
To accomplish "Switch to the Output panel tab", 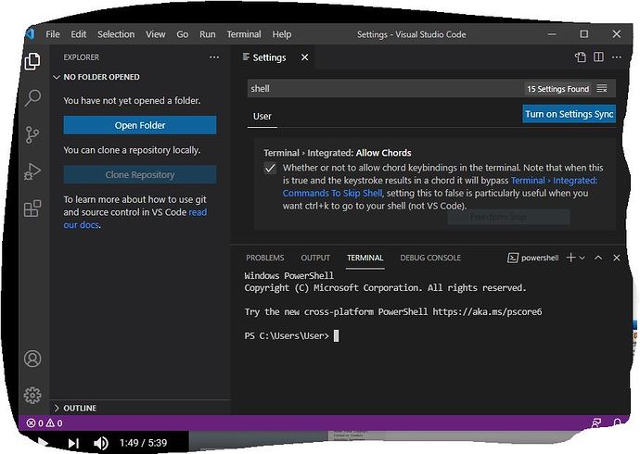I will 315,258.
